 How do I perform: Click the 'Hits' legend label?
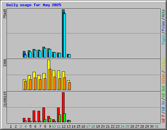[x=163, y=13]
